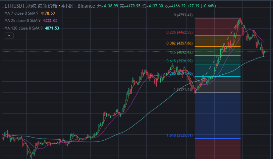
Task: Select the MA 25 close indicator label
Action: (x=23, y=21)
